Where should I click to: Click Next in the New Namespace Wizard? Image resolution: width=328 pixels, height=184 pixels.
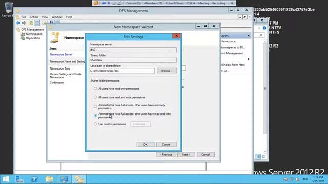coord(186,154)
